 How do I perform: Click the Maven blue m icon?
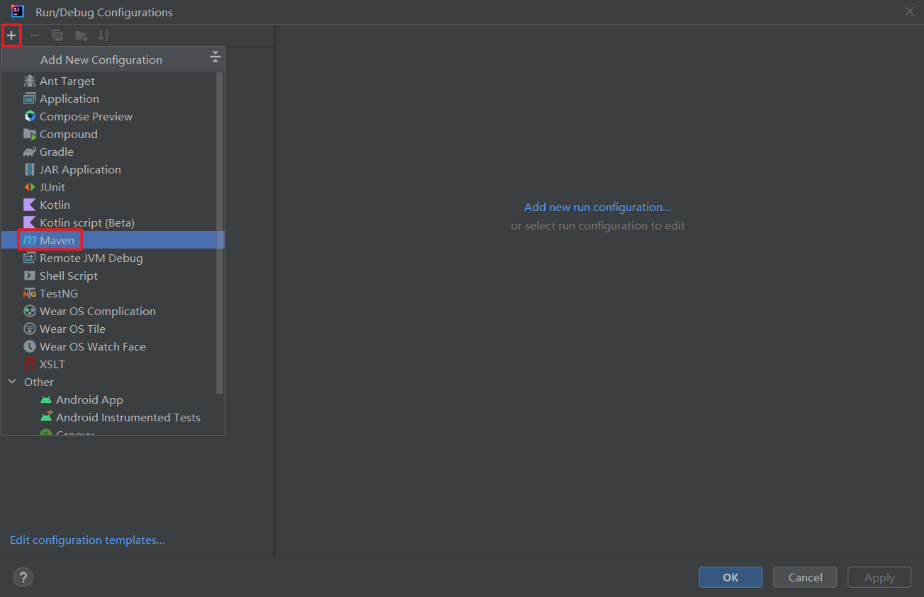[30, 240]
